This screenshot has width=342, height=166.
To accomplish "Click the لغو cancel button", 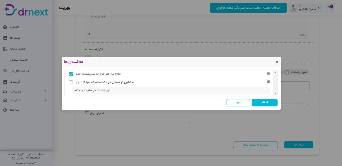I will tap(238, 103).
